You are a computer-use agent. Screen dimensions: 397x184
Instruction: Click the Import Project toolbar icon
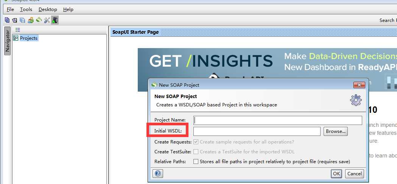(15, 20)
